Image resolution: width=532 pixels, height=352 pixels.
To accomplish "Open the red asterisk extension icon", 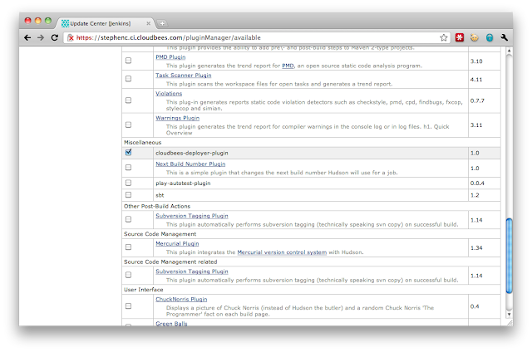I will [459, 37].
